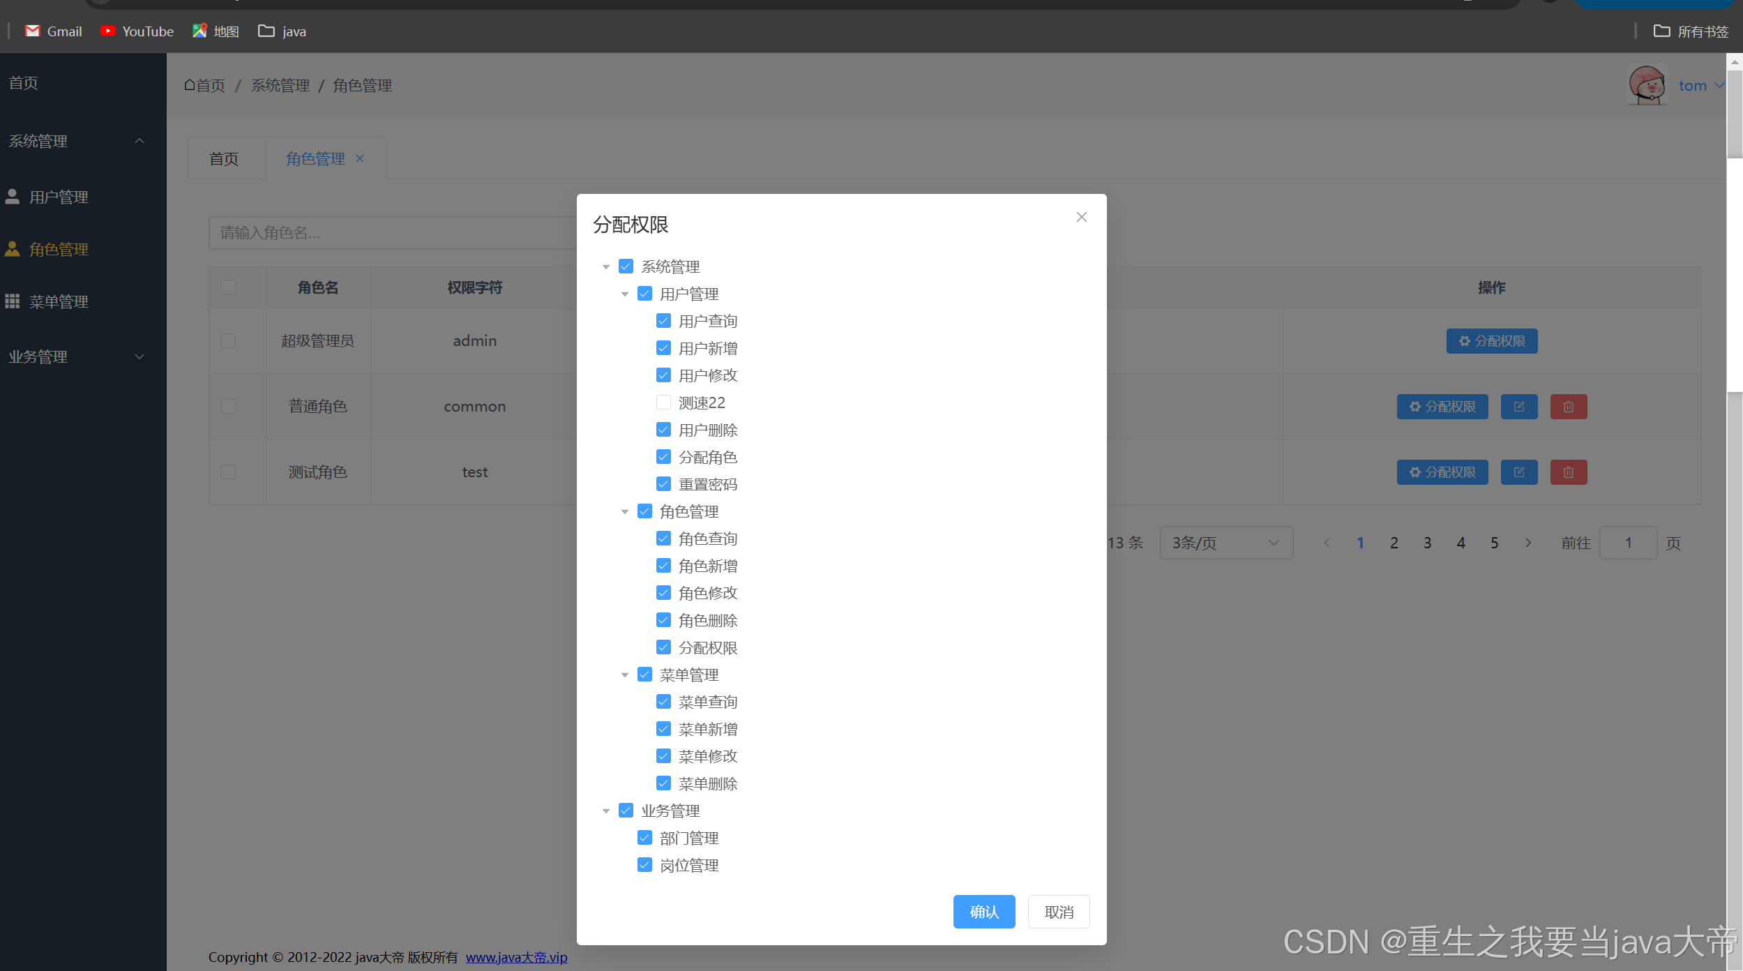Uncheck the 岗位管理 checkbox
Image resolution: width=1743 pixels, height=971 pixels.
644,865
